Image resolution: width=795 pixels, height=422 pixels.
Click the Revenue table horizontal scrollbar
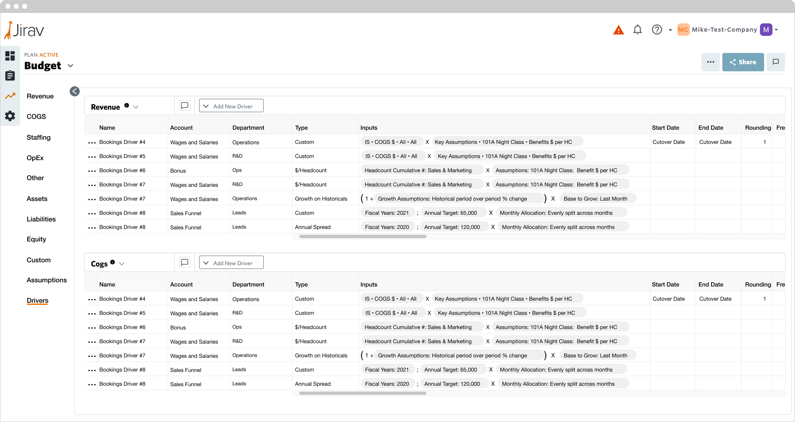363,236
